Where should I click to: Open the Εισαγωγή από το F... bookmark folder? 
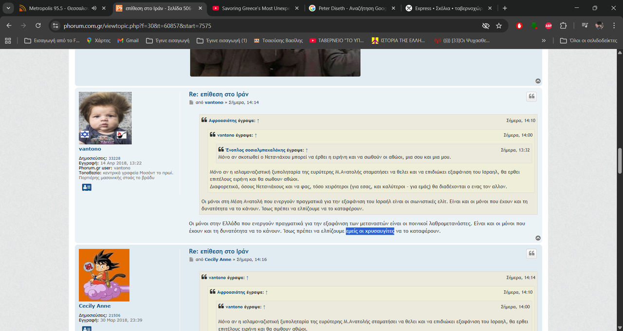tap(52, 40)
